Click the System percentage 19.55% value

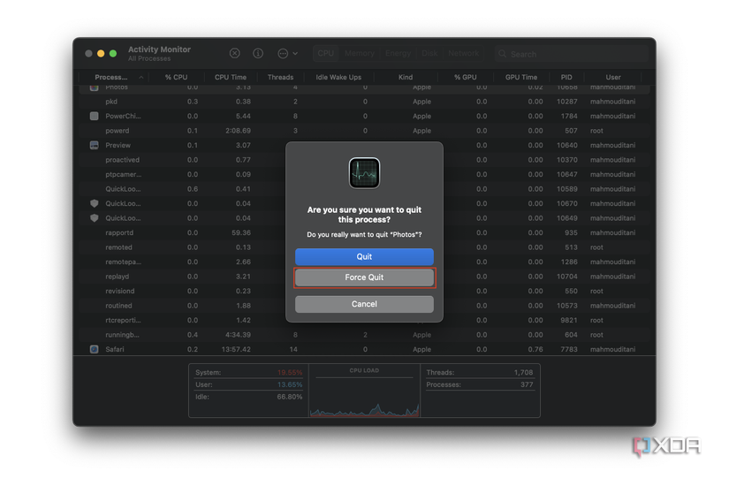[x=290, y=373]
